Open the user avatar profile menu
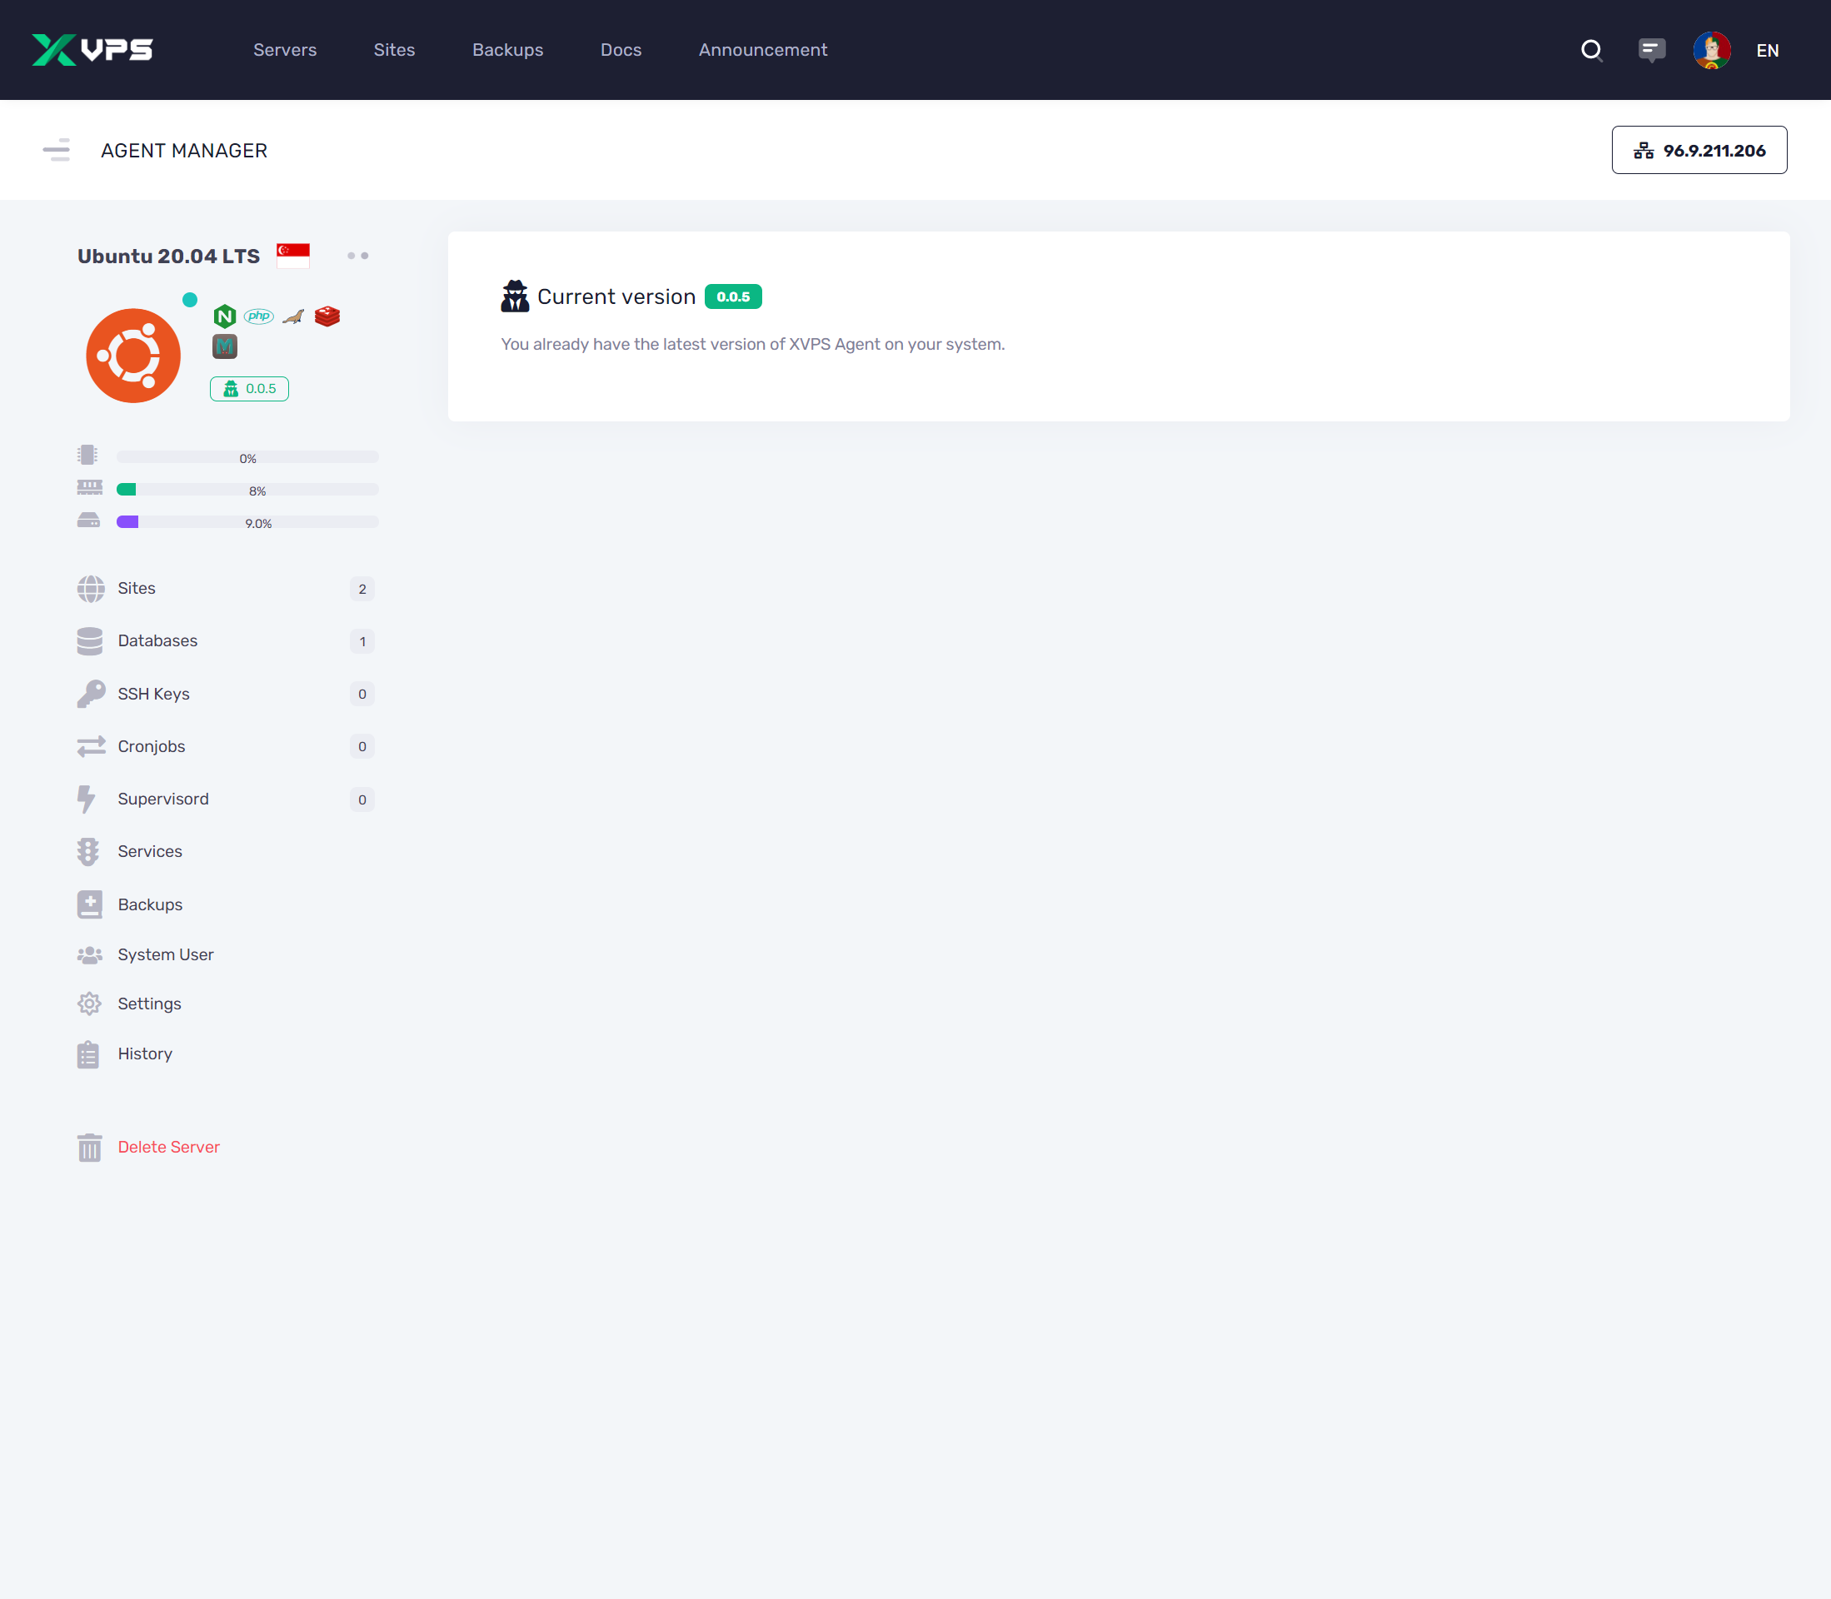Screen dimensions: 1831x1599 point(1710,50)
